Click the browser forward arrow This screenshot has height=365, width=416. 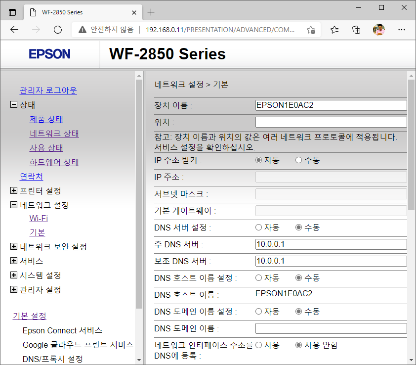click(x=36, y=30)
